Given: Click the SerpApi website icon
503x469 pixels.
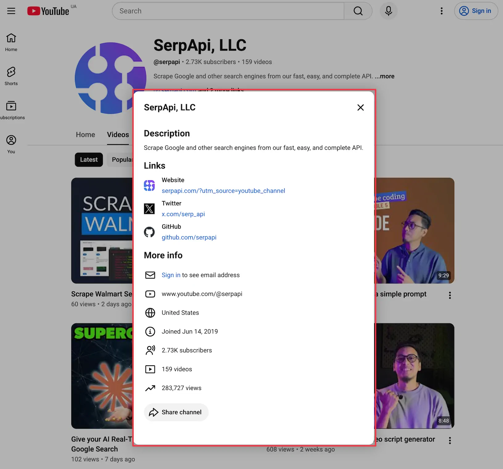Looking at the screenshot, I should pos(149,186).
